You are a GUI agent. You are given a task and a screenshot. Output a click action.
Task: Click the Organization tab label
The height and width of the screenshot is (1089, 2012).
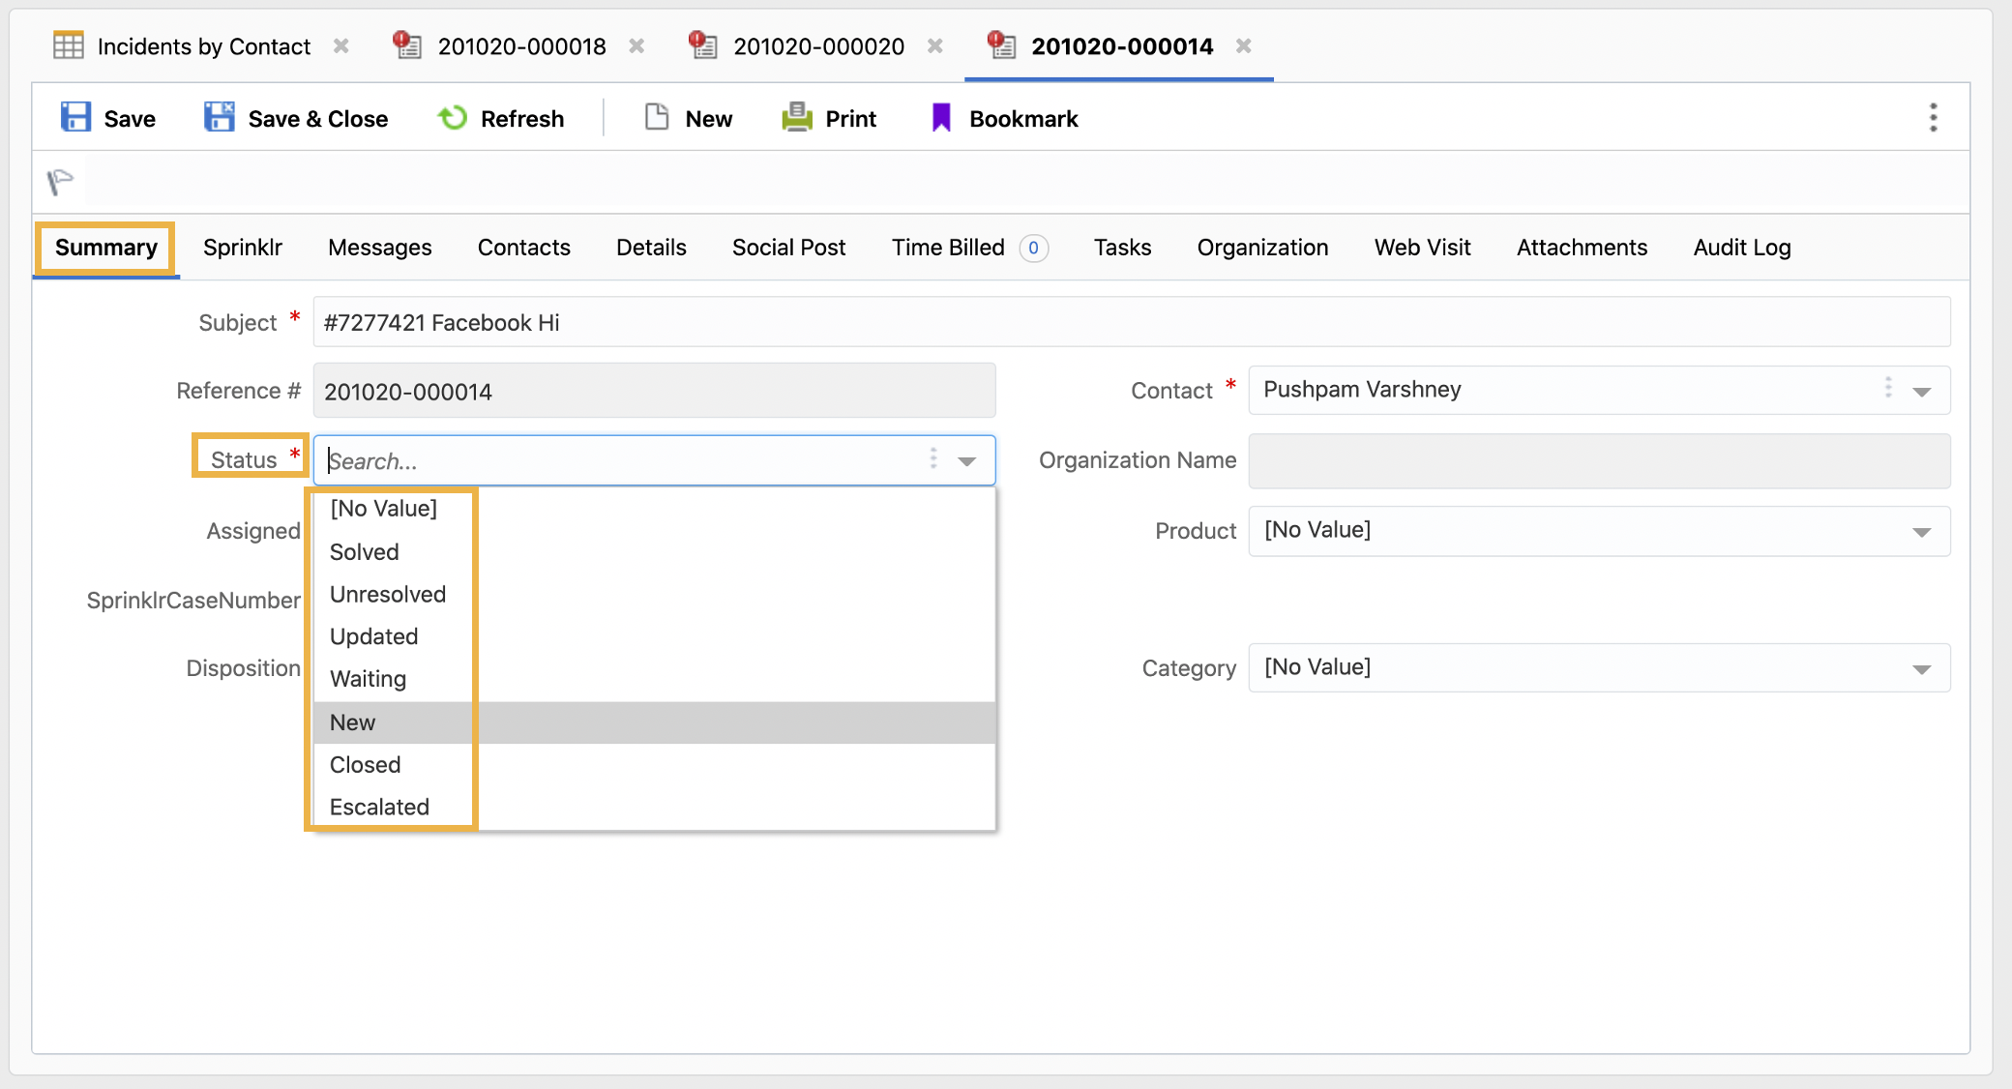point(1262,249)
